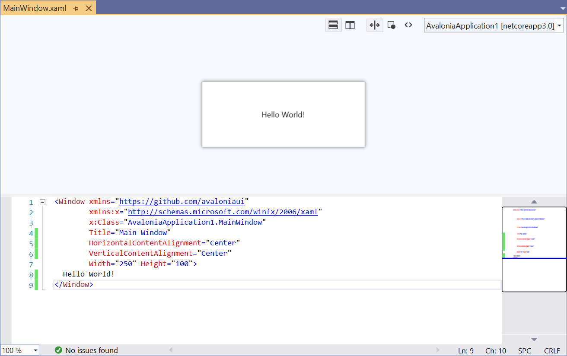Unpin the MainWindow.xaml tab
This screenshot has height=356, width=567.
point(76,7)
